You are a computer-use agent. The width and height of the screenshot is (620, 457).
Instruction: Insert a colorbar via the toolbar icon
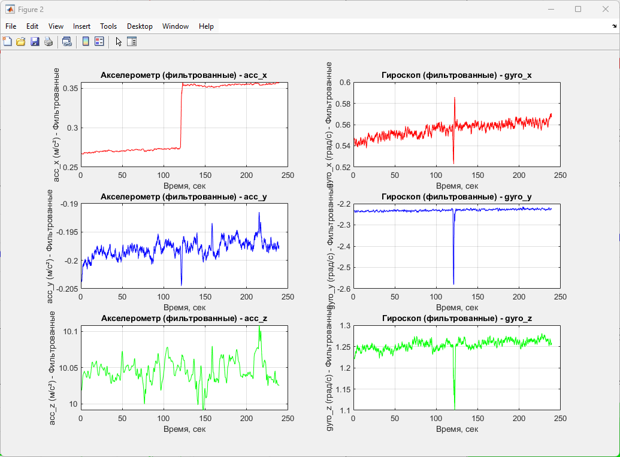pyautogui.click(x=86, y=41)
